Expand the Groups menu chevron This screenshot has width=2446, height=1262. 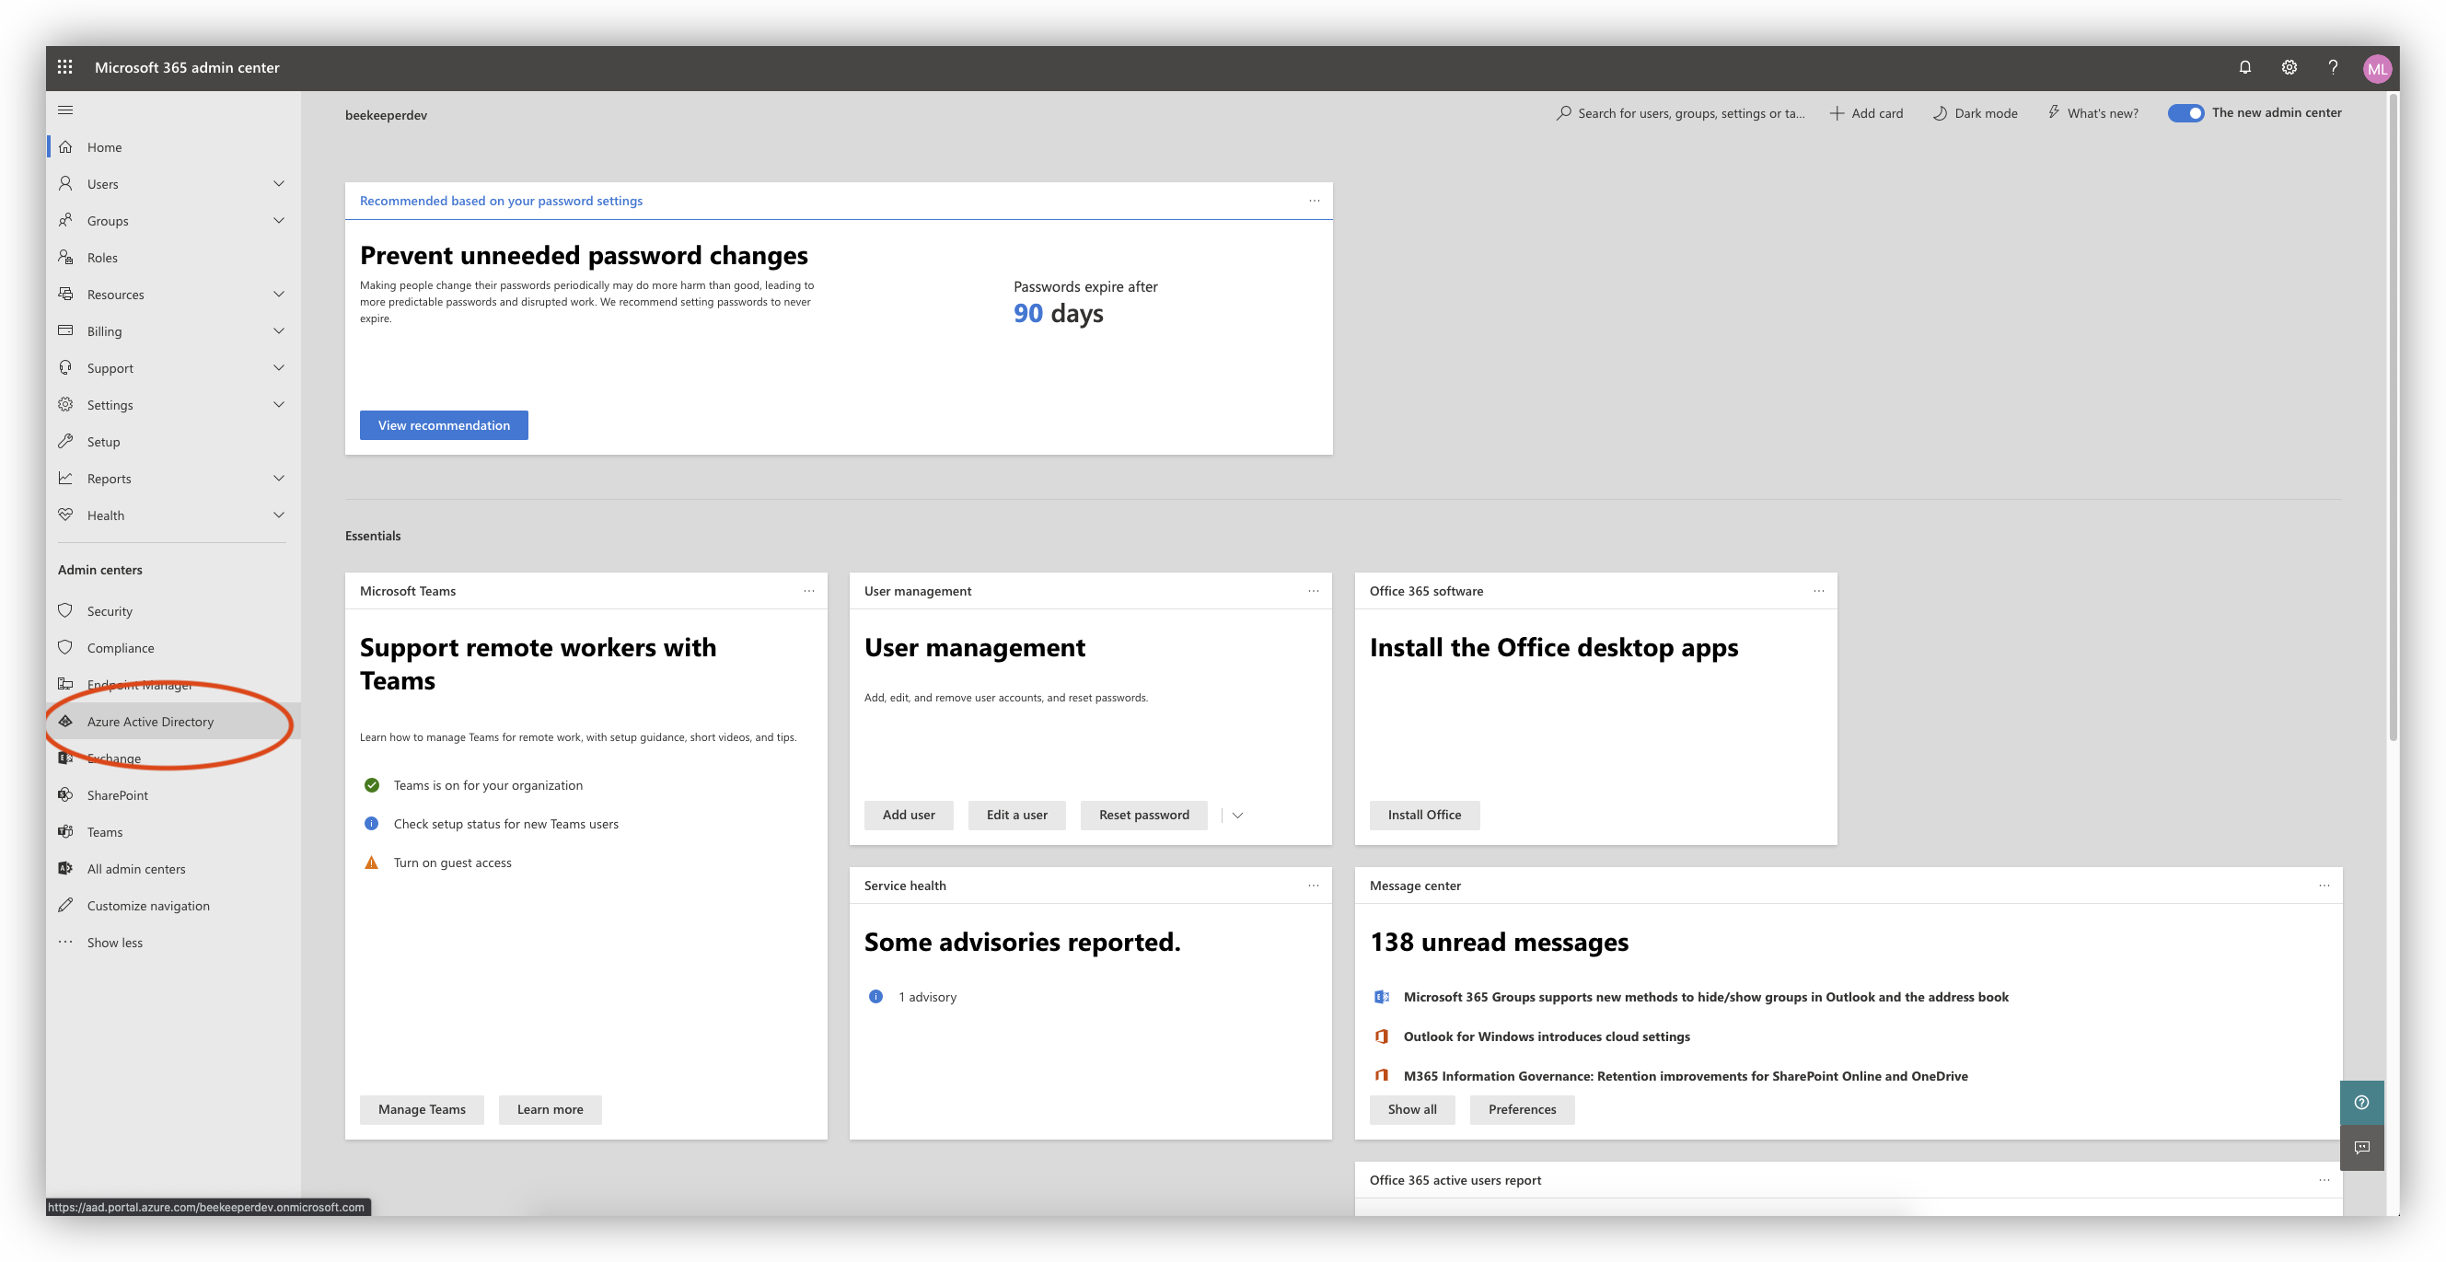point(278,220)
